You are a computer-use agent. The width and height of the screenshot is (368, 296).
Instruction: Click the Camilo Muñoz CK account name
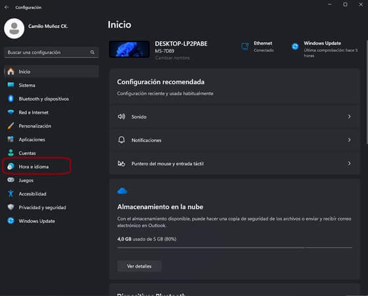click(48, 26)
